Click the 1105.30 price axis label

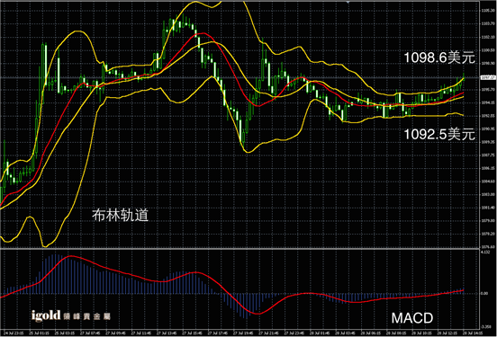[x=488, y=11]
